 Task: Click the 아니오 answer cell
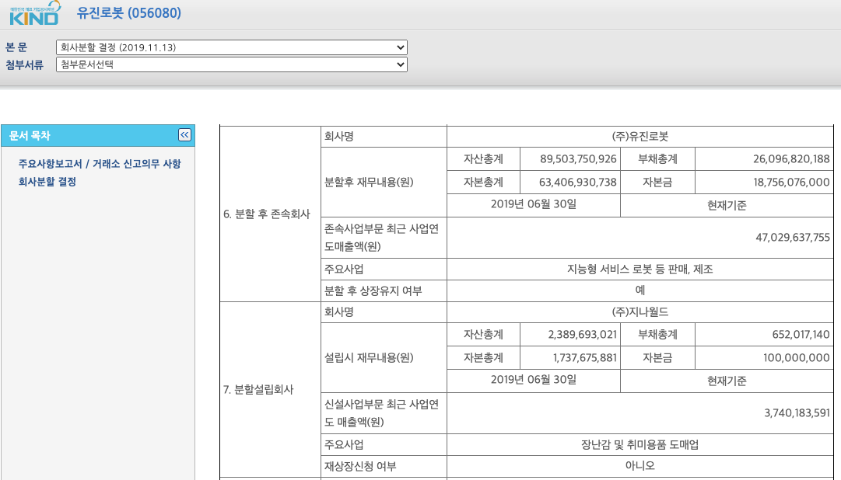click(x=640, y=466)
